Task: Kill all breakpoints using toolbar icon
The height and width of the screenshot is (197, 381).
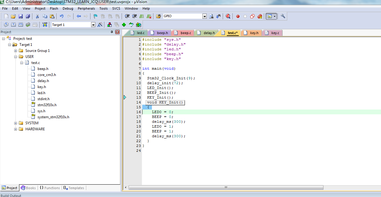Action: click(260, 16)
